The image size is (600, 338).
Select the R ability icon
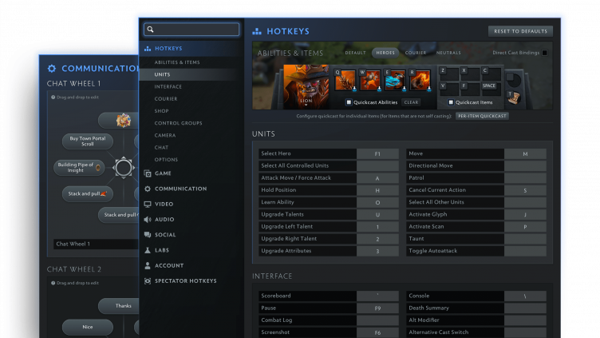tap(419, 81)
